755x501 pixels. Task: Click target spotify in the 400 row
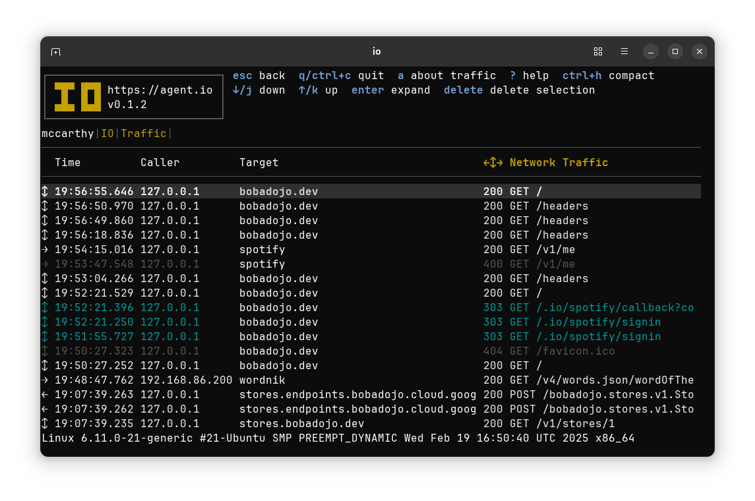point(262,264)
